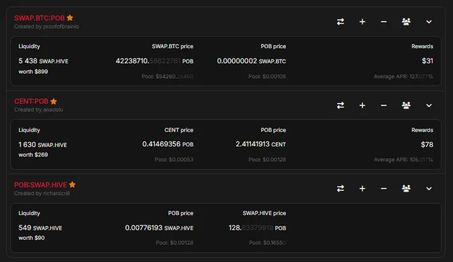Toggle the CENT:POB favorite star
This screenshot has height=262, width=453.
(54, 101)
